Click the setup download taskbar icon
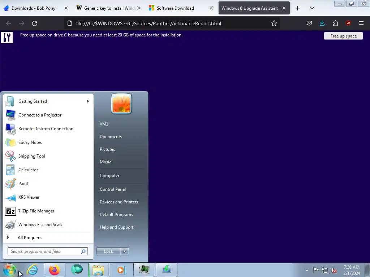Viewport: 370px width, 277px height. 167,270
